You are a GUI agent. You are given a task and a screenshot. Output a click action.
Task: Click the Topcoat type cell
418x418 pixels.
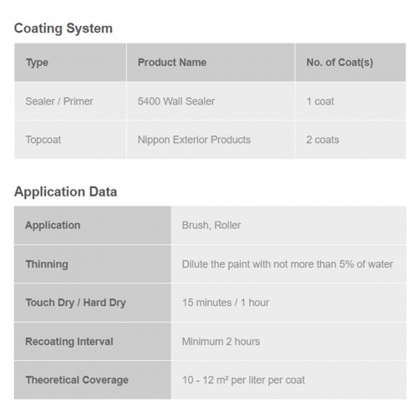coord(70,140)
